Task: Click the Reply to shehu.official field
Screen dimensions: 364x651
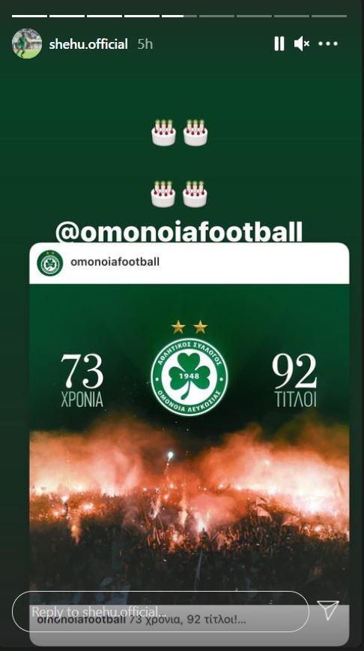Action: 161,611
